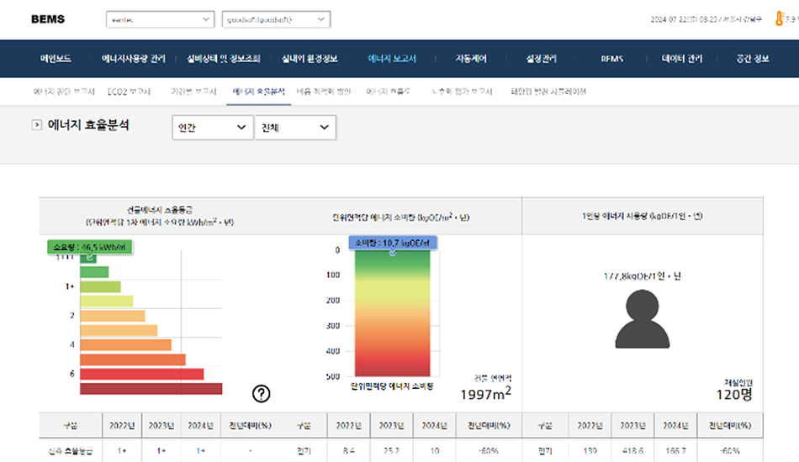Click the arrow icon beside 에너지 효율분석 title
This screenshot has width=799, height=462.
36,126
